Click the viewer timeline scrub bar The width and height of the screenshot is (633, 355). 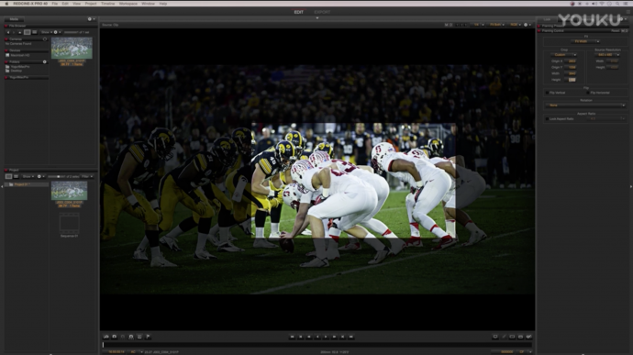[317, 345]
